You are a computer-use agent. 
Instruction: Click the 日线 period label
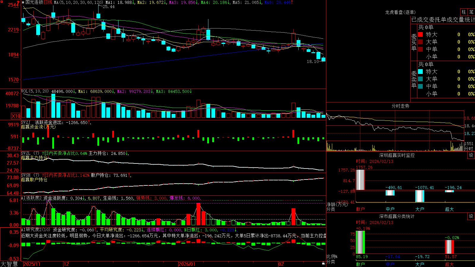(48, 2)
